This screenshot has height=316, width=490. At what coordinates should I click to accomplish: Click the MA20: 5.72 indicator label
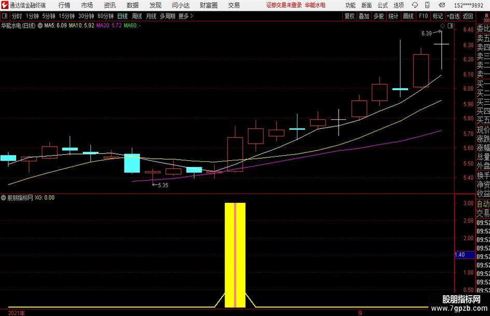click(x=109, y=25)
